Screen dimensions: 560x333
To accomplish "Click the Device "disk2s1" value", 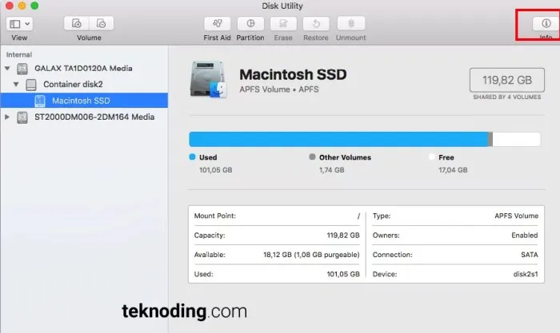I will pos(526,274).
